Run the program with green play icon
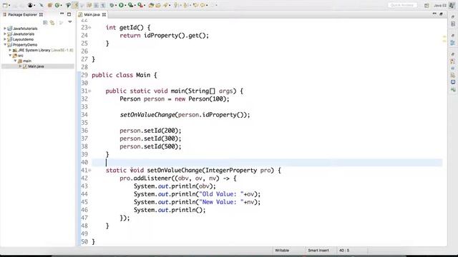Viewport: 458px width, 257px height. click(121, 5)
